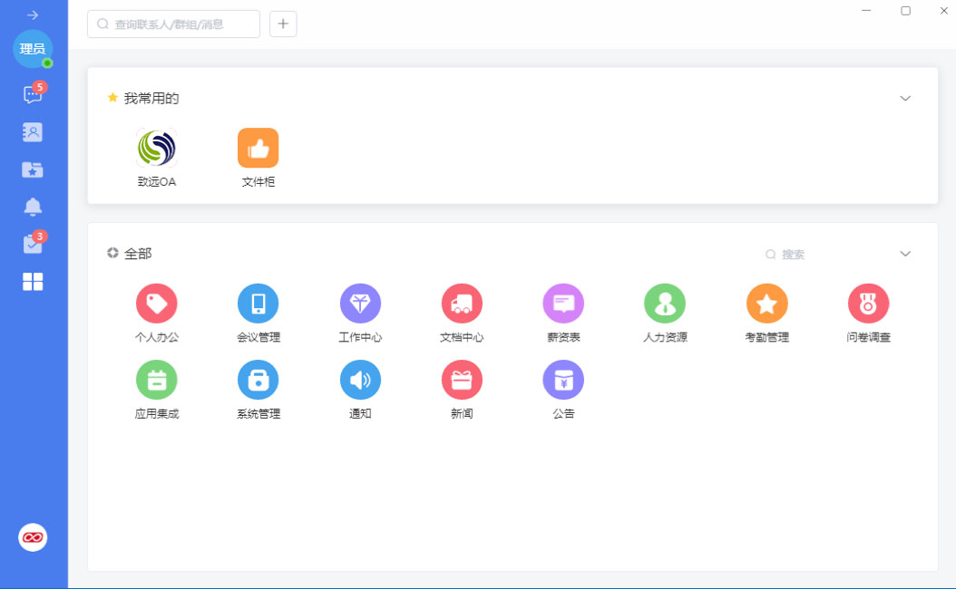Launch the 问卷调查 survey app
The width and height of the screenshot is (956, 589).
click(868, 304)
